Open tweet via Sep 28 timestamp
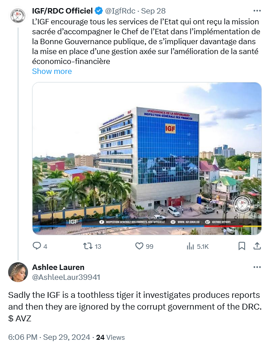Viewport: 270px width, 347px height. (154, 11)
